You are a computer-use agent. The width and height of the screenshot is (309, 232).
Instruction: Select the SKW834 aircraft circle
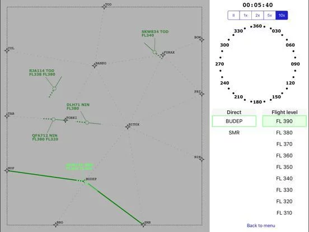click(x=154, y=52)
